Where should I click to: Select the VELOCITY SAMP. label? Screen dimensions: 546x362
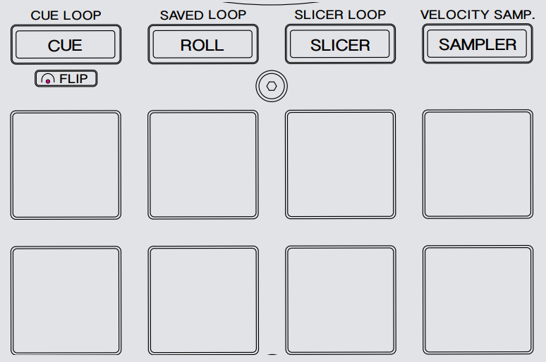[478, 15]
